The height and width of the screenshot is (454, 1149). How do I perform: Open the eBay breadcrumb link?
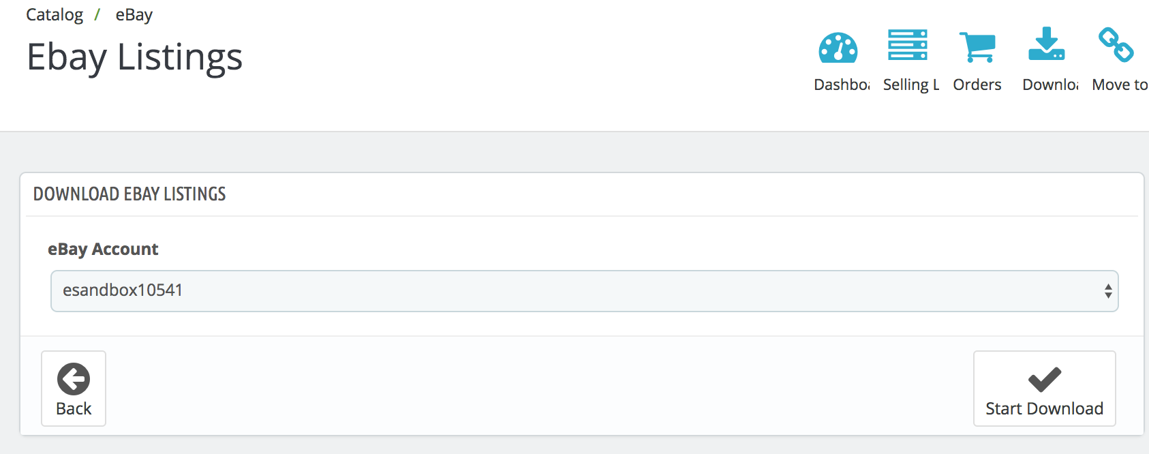point(134,14)
